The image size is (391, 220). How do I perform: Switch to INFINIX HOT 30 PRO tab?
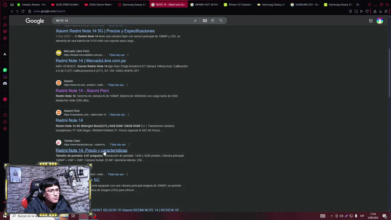click(x=205, y=5)
